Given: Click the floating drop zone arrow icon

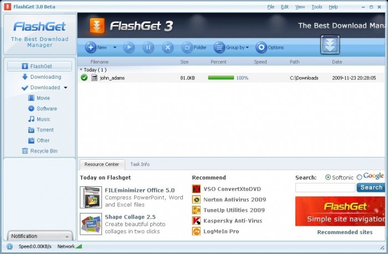Looking at the screenshot, I should point(330,45).
